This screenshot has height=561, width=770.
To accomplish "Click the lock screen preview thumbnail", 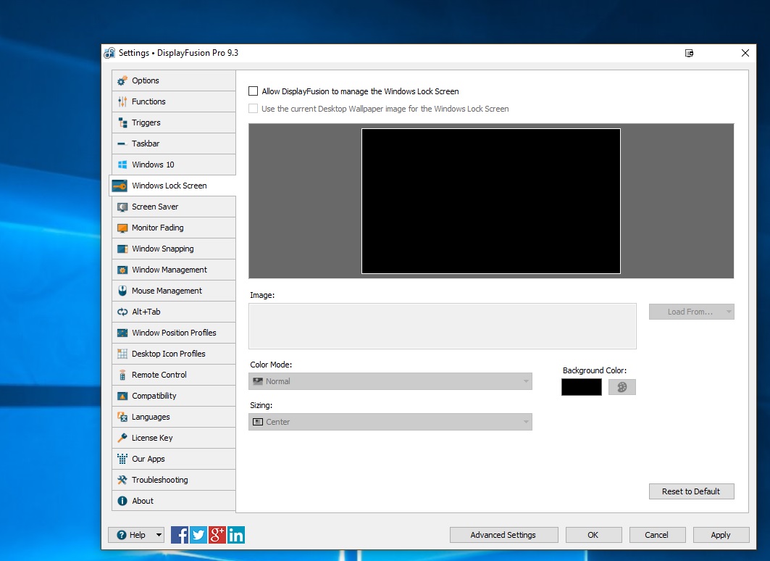I will (x=490, y=201).
